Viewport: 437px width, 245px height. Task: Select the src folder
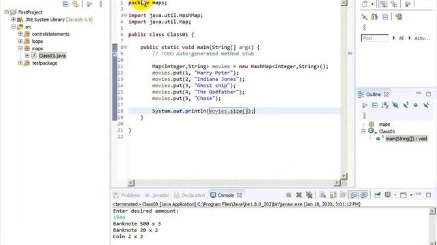point(28,27)
